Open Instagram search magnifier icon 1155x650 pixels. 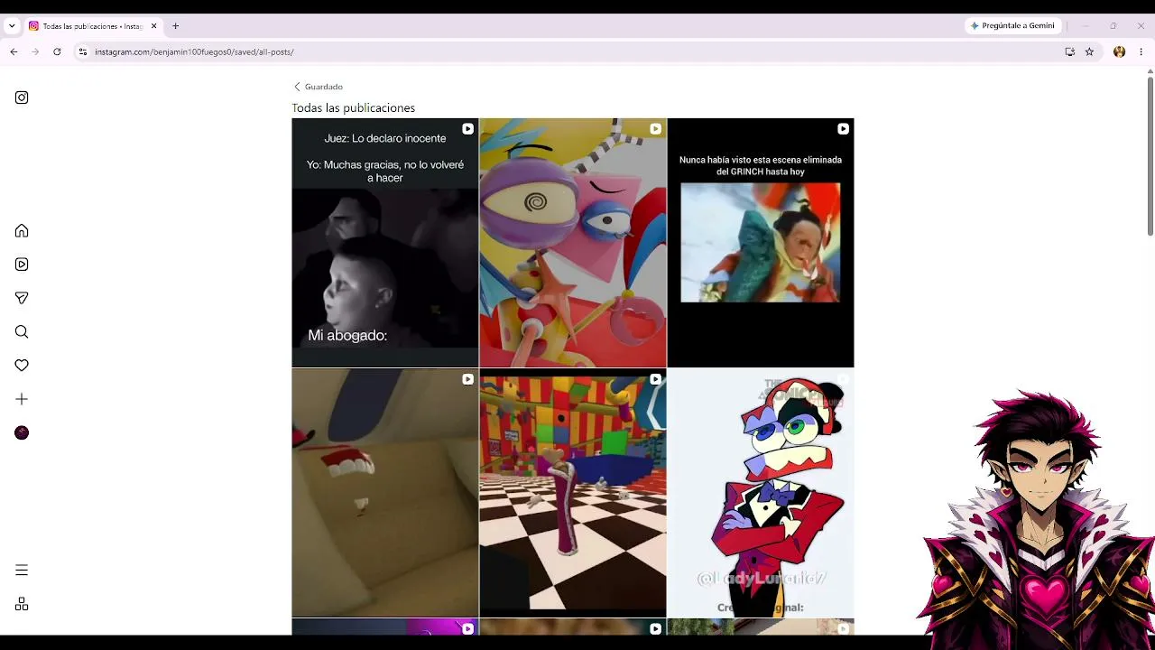[22, 331]
